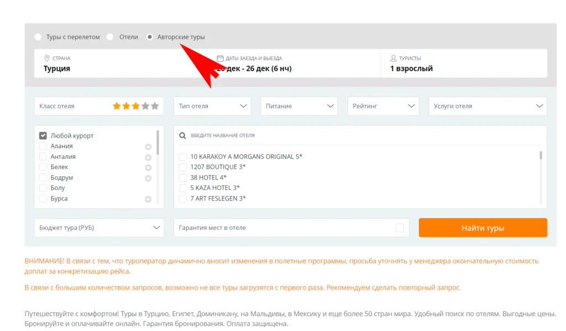
Task: Open the dates field '26 дек (6 нч)'
Action: tap(294, 63)
